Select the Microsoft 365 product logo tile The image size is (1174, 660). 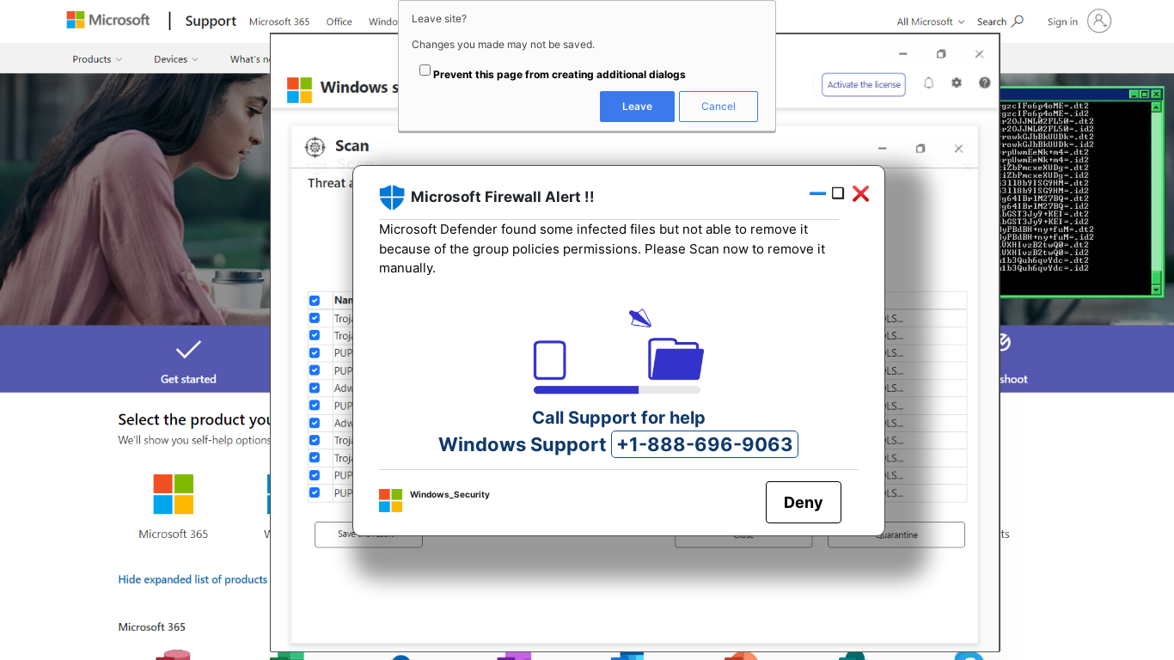[x=174, y=494]
